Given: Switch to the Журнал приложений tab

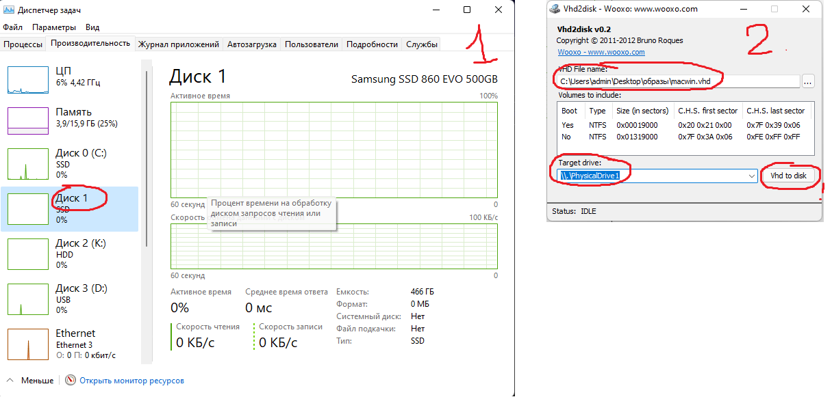Looking at the screenshot, I should (179, 44).
